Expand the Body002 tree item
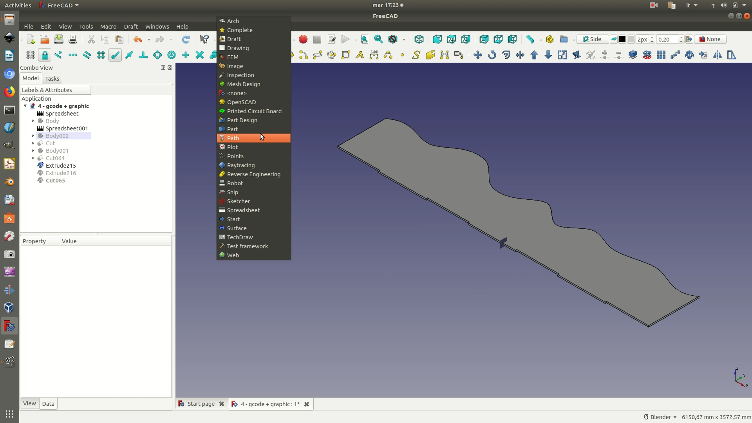752x423 pixels. (33, 136)
